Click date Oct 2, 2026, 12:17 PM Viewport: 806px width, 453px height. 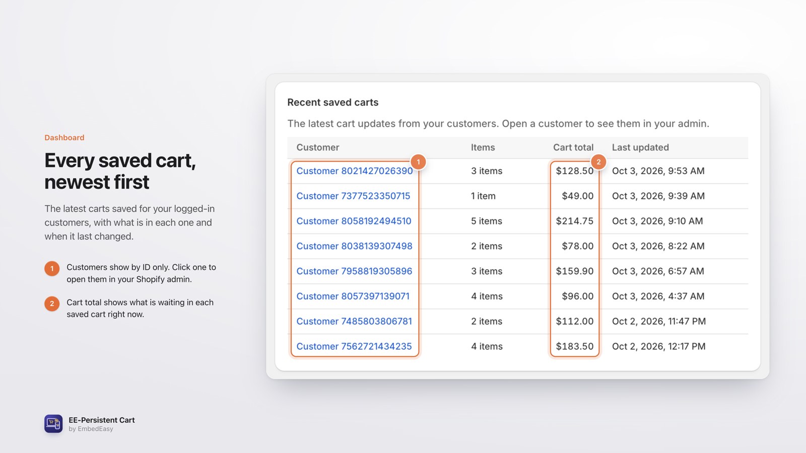point(659,347)
